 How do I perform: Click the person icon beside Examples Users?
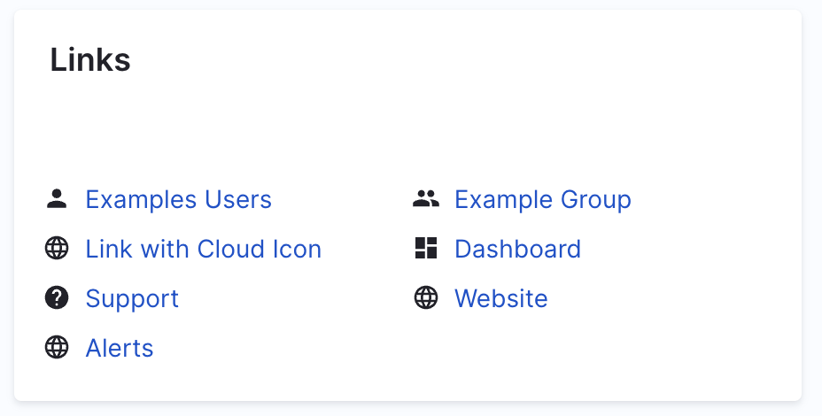coord(57,199)
